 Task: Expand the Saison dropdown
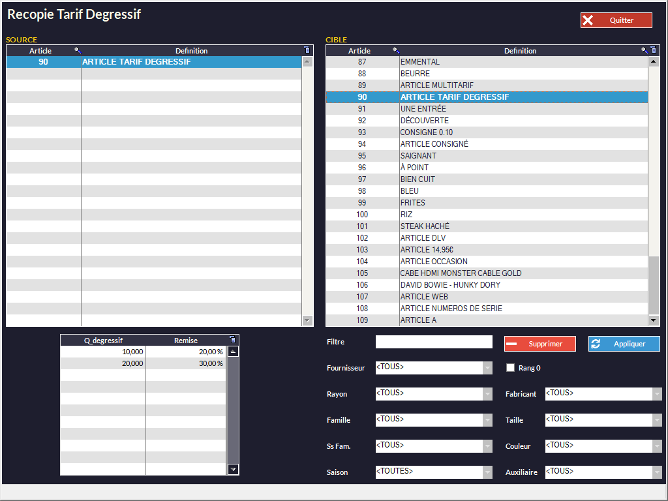click(x=487, y=472)
